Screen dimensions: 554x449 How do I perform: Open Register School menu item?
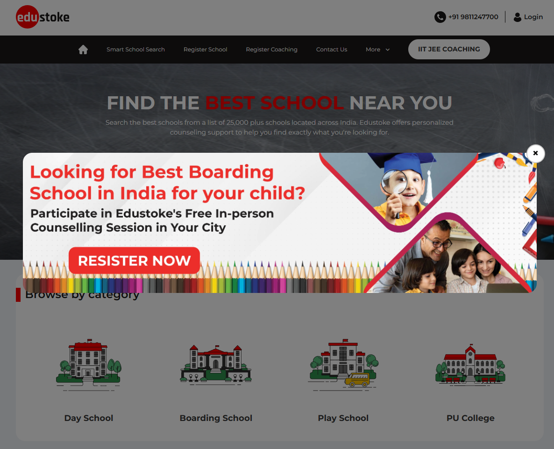click(205, 50)
